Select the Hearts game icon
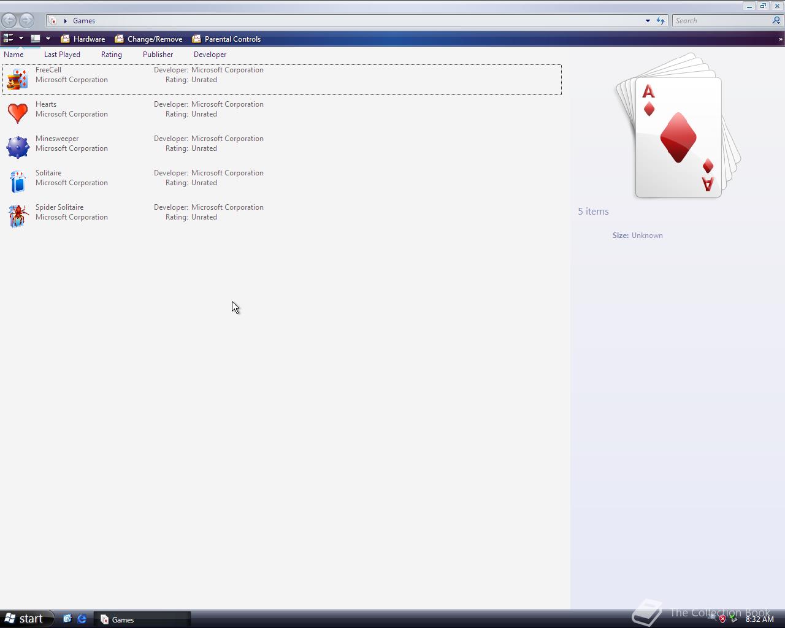 click(x=17, y=113)
